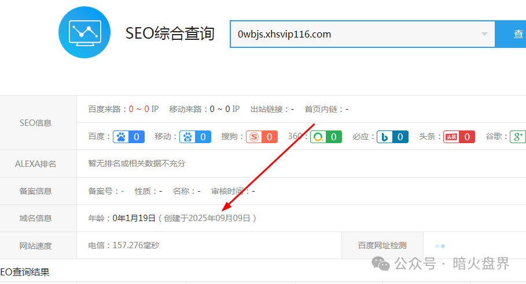Image resolution: width=526 pixels, height=284 pixels.
Task: Click the blue query button
Action: tap(511, 34)
